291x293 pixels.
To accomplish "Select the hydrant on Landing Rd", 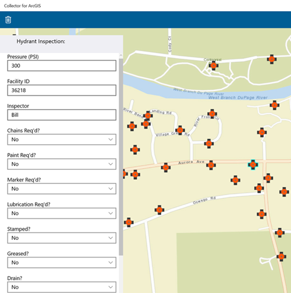I will point(148,116).
